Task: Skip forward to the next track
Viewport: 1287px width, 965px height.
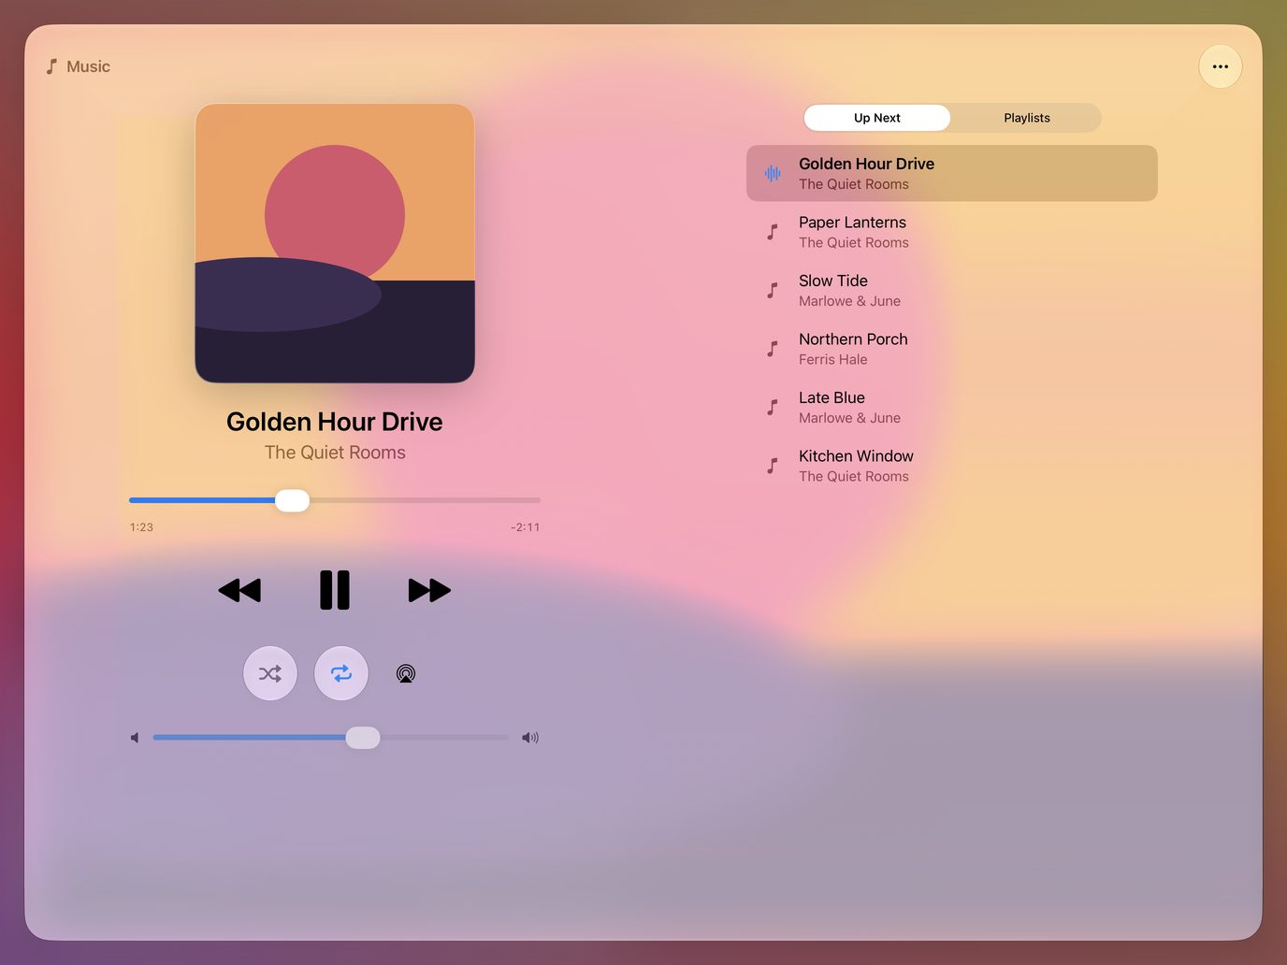Action: [x=430, y=590]
